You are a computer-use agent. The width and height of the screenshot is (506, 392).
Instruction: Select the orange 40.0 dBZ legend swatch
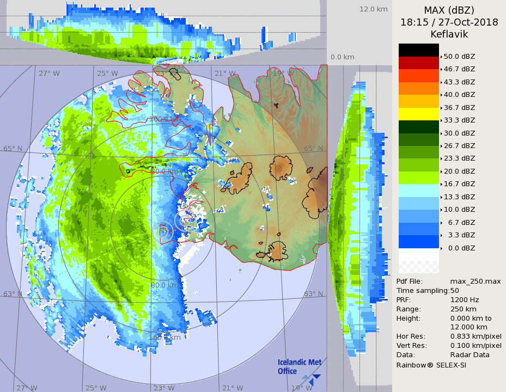click(x=418, y=88)
